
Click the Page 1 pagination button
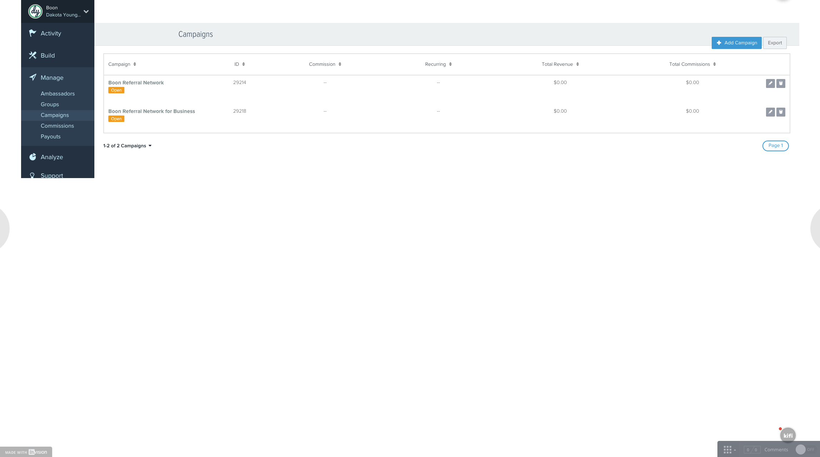(x=776, y=146)
